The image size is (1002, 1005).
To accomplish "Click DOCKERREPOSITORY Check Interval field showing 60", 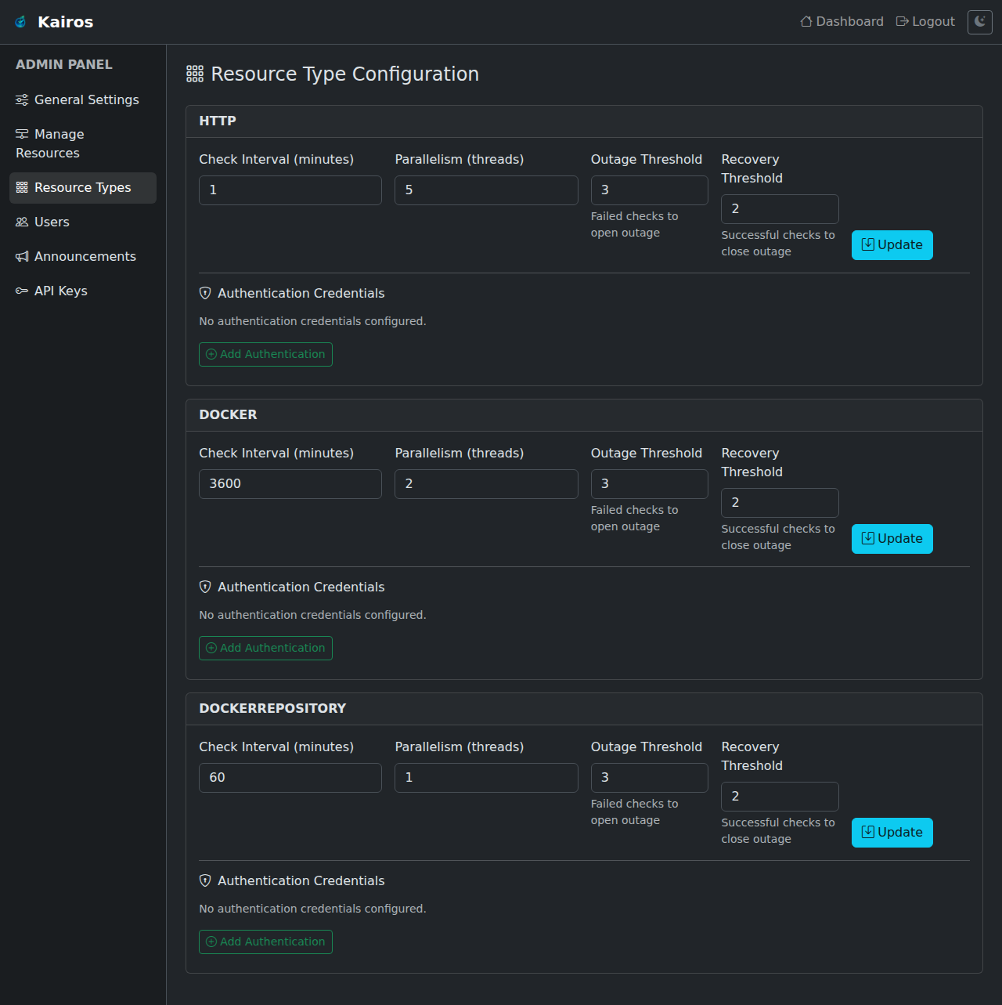I will (x=290, y=778).
